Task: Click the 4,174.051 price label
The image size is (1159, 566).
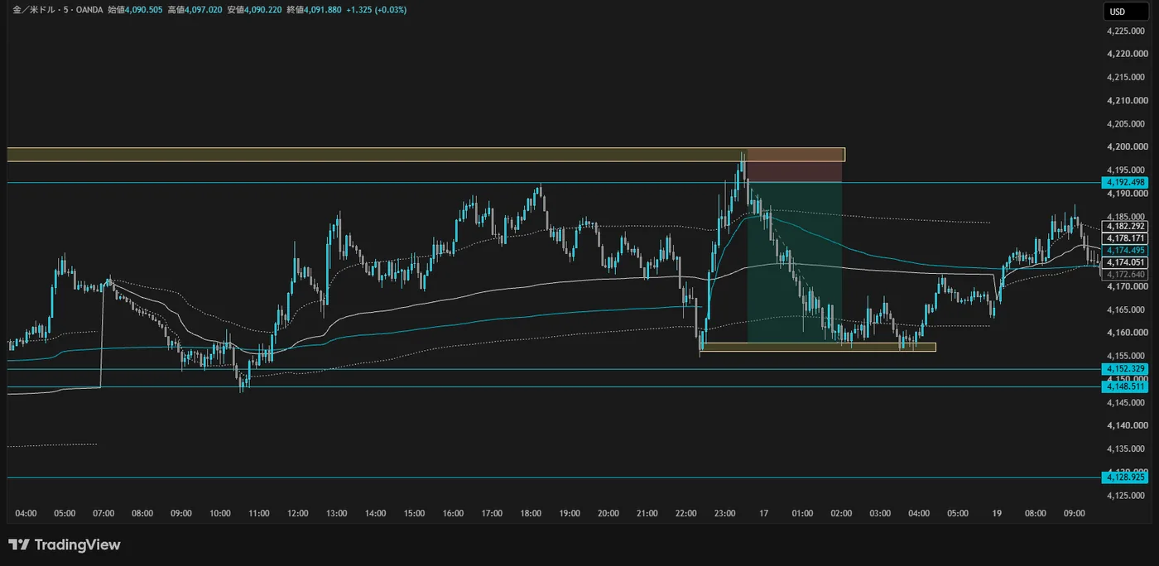Action: coord(1125,261)
